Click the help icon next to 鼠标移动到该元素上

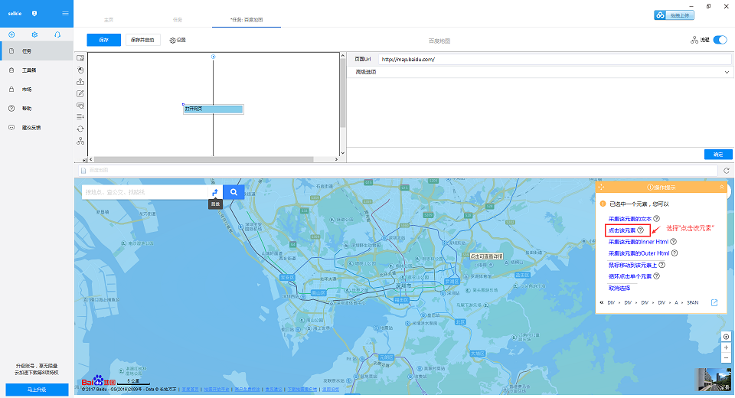(661, 265)
